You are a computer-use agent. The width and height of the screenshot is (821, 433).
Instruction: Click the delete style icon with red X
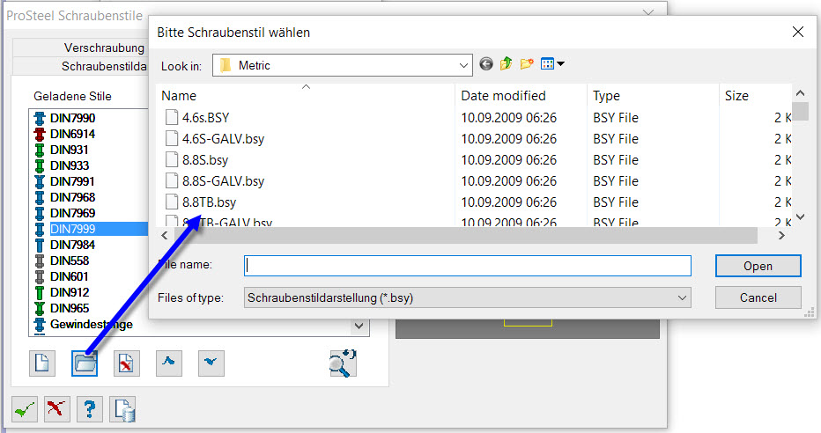tap(127, 363)
